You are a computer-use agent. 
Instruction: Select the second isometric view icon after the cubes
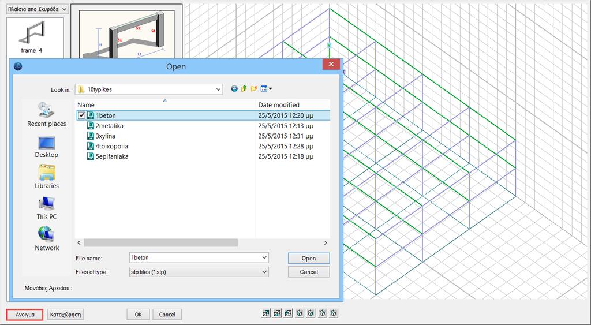311,313
